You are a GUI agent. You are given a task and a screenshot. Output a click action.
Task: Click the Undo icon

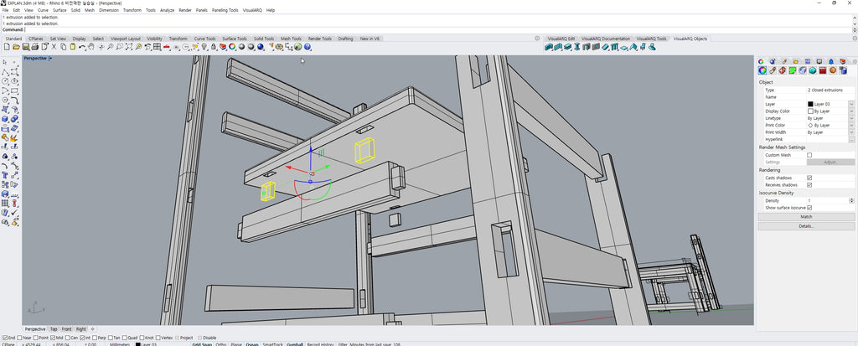click(82, 47)
